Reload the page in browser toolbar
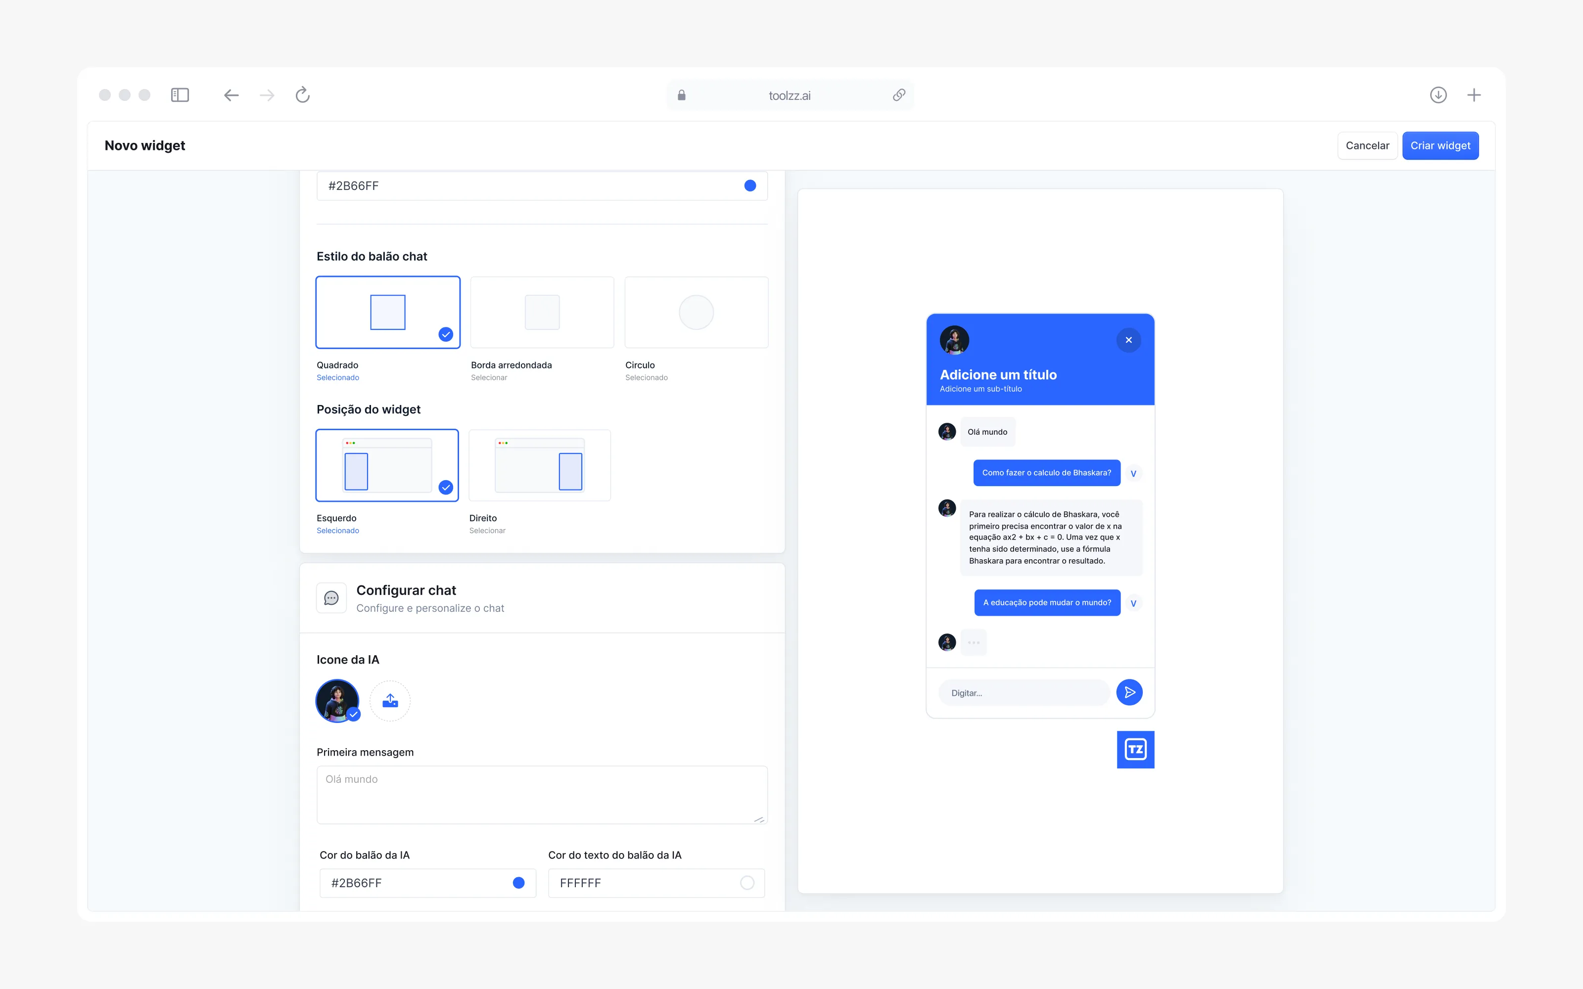The image size is (1583, 989). click(302, 95)
